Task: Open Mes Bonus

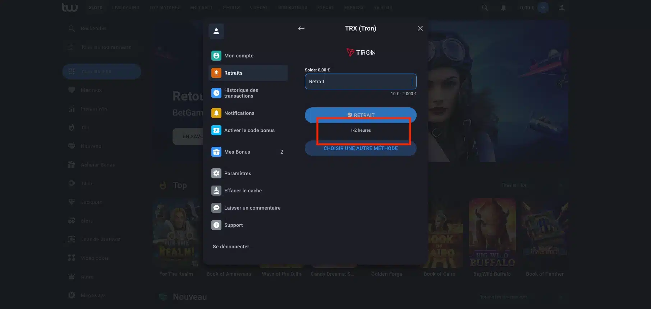Action: 248,152
